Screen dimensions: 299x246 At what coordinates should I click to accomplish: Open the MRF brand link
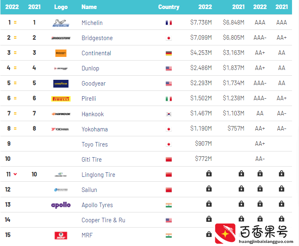87,235
